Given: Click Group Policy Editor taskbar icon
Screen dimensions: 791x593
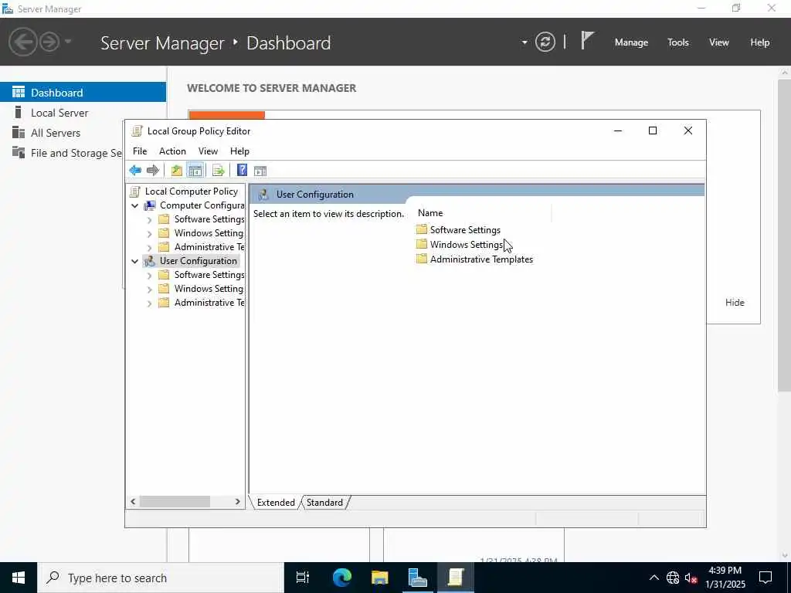Looking at the screenshot, I should 455,578.
